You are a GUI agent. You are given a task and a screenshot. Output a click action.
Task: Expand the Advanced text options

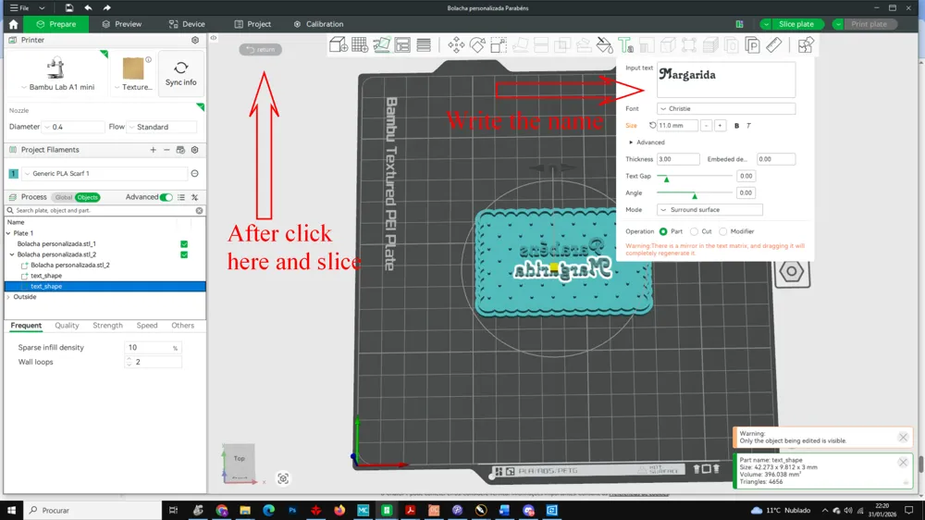[647, 142]
